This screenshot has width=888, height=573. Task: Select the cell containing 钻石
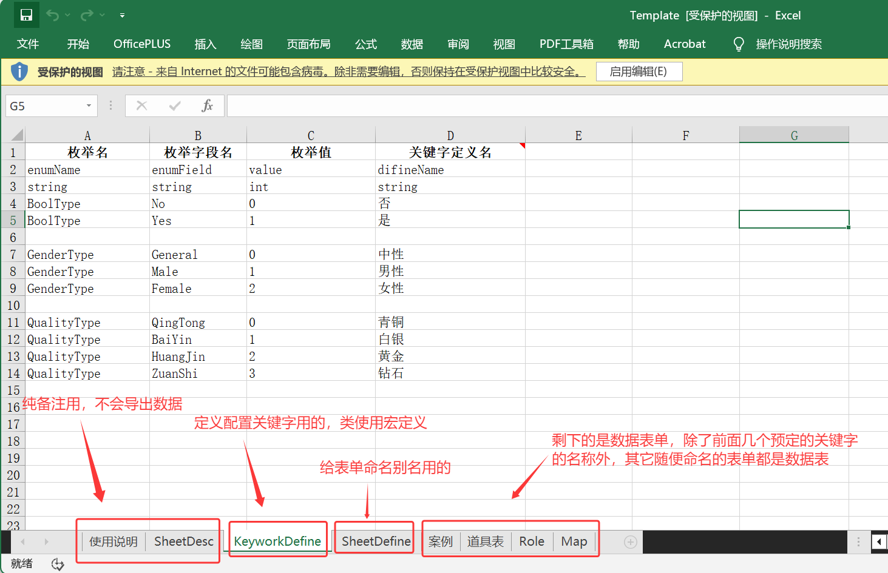pos(450,374)
